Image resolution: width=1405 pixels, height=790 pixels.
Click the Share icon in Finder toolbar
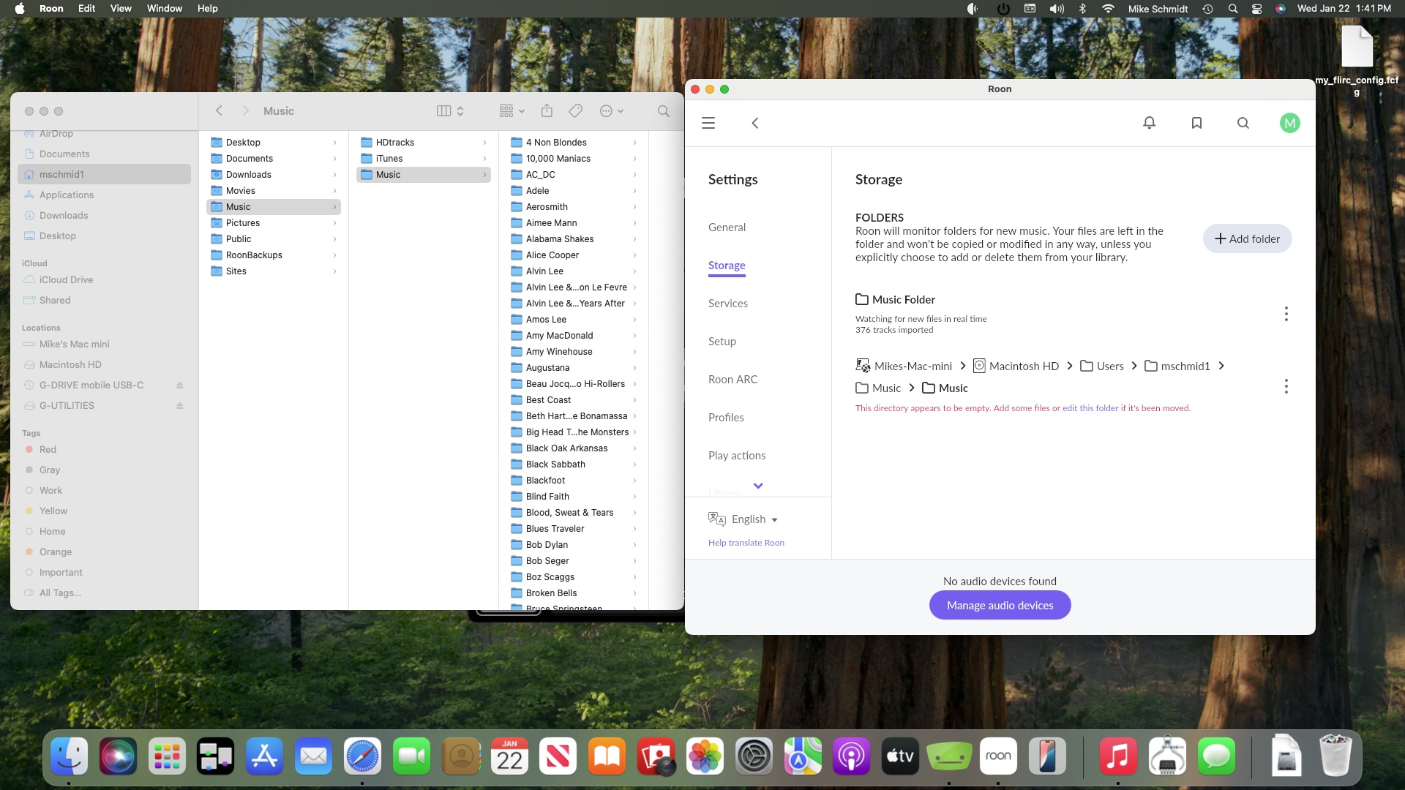point(547,110)
